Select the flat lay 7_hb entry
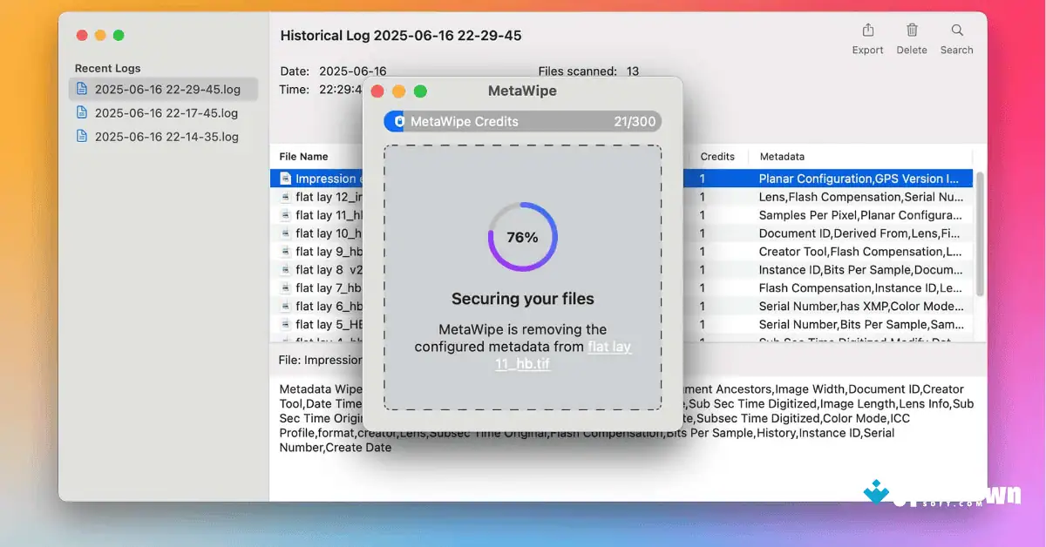The height and width of the screenshot is (547, 1046). [323, 287]
